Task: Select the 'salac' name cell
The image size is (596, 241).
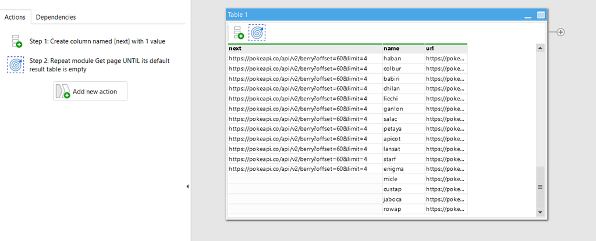Action: point(404,119)
